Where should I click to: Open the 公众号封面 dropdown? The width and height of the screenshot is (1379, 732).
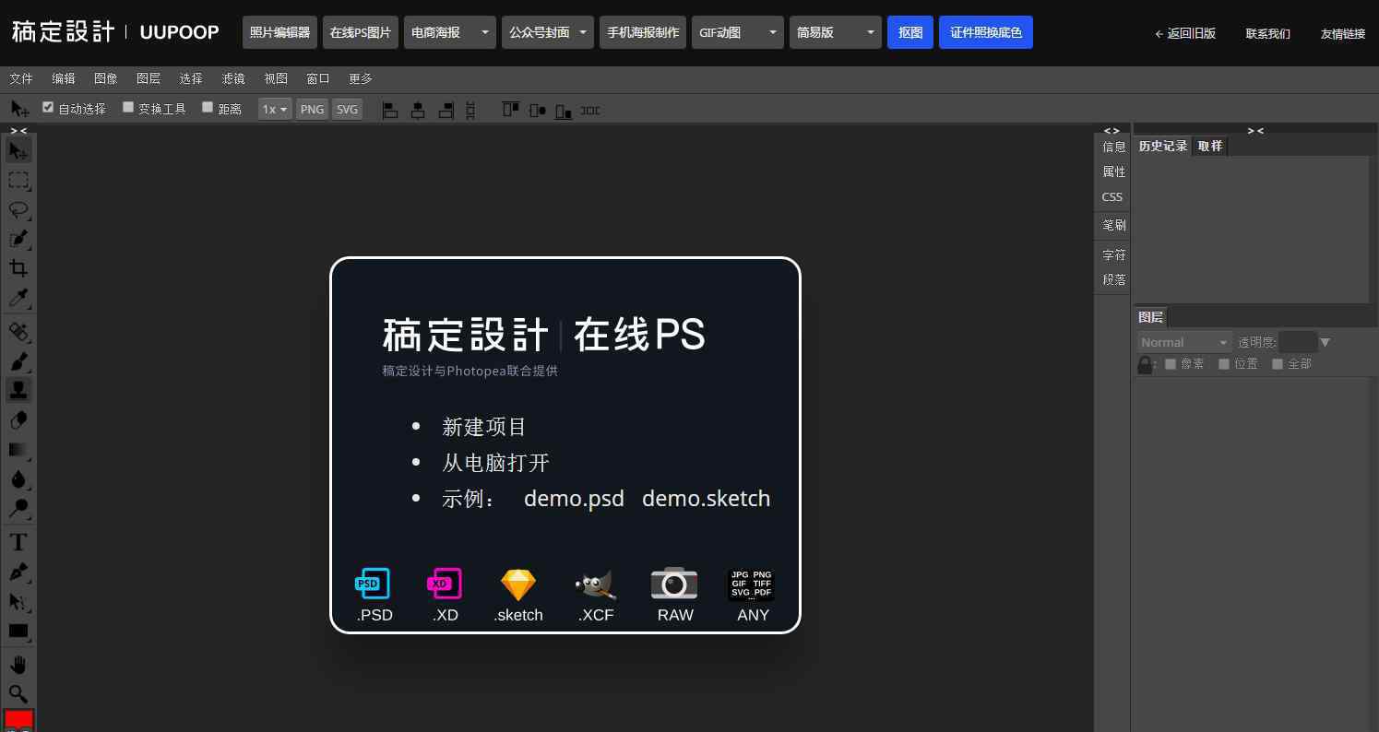pos(548,32)
